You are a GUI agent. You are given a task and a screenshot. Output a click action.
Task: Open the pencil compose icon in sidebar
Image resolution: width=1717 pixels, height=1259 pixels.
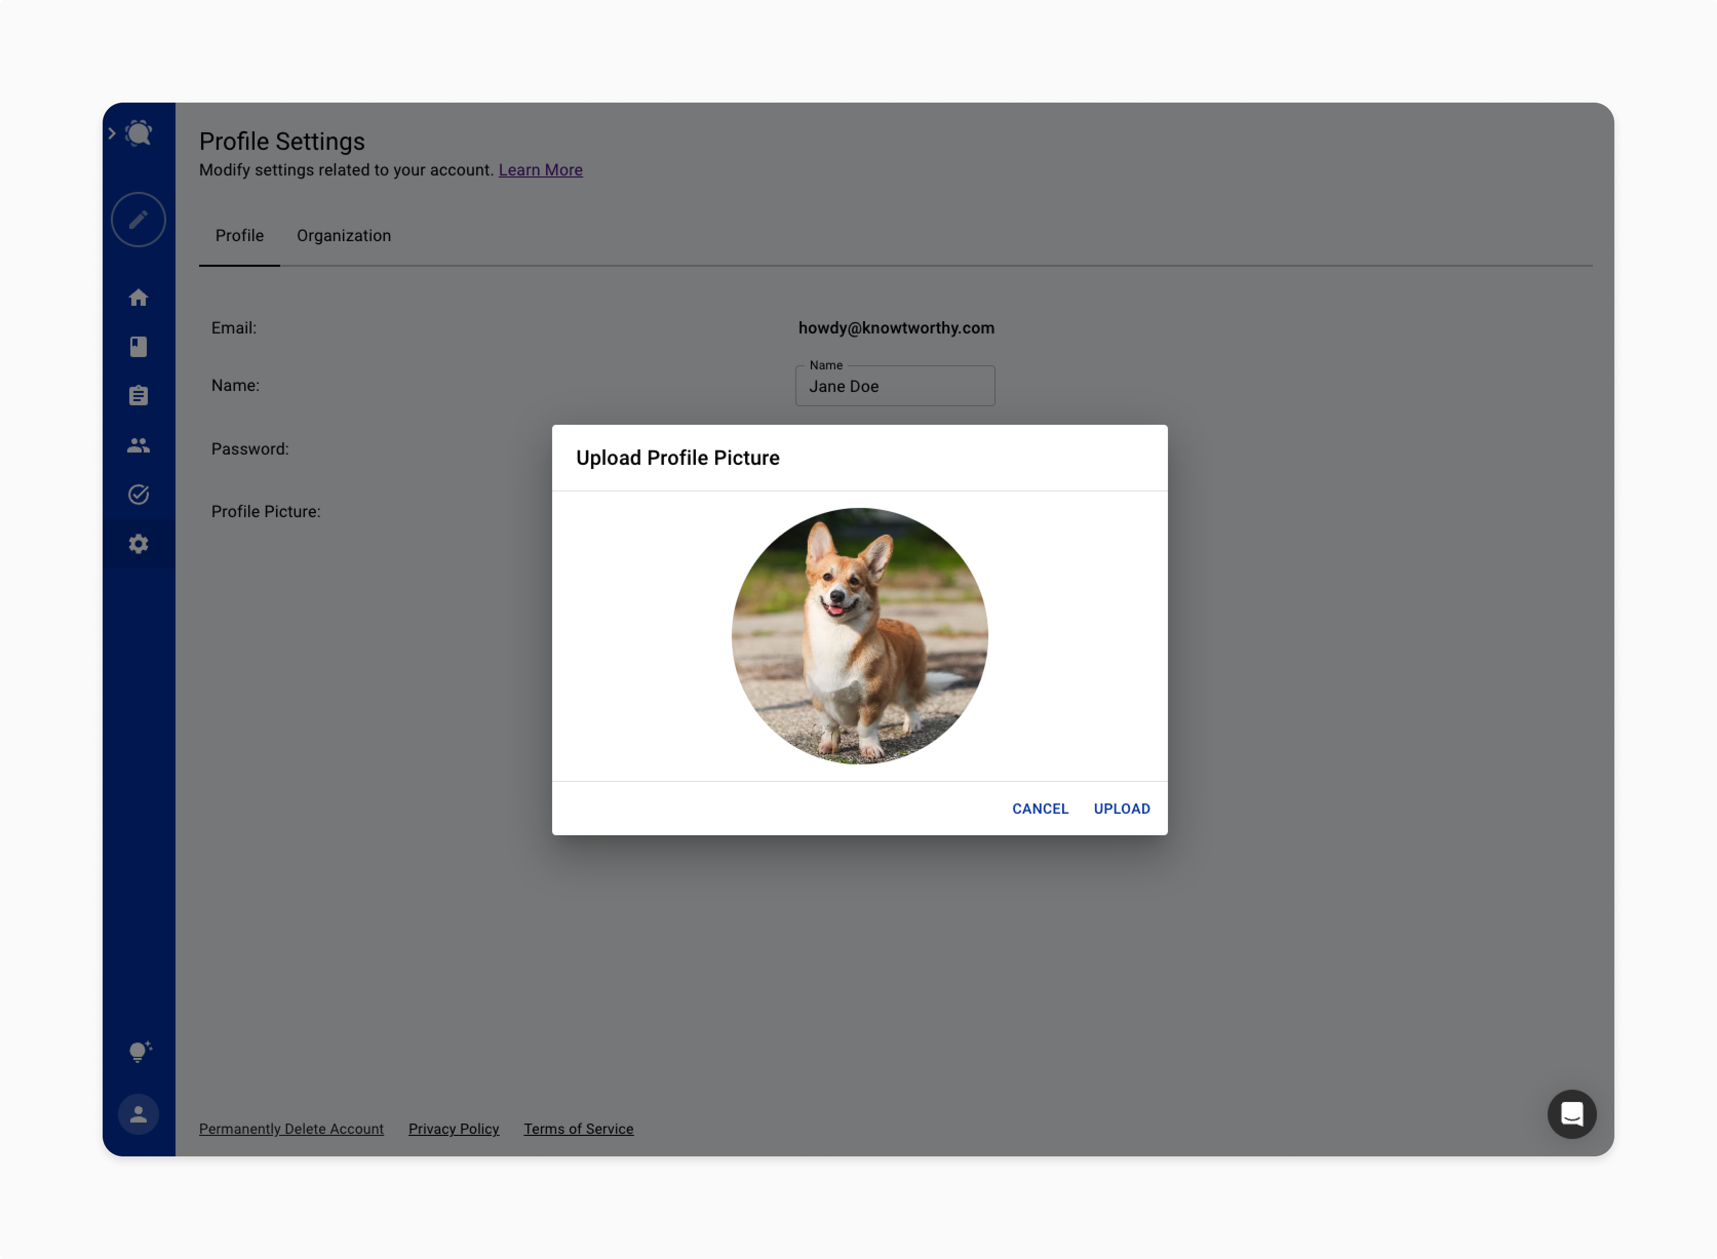click(x=138, y=220)
